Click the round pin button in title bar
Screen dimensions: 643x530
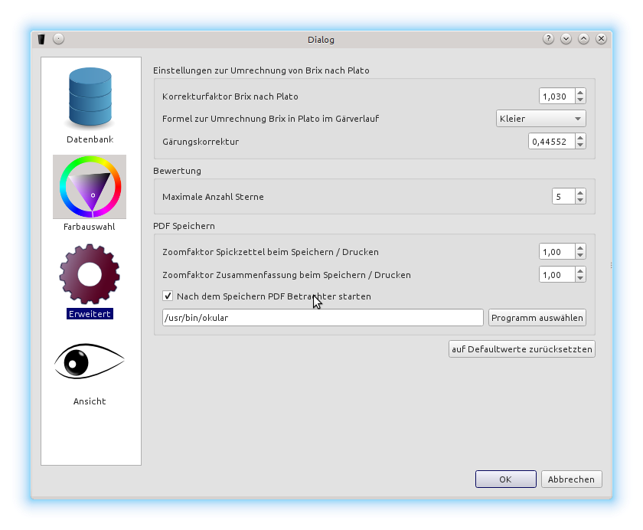click(59, 39)
